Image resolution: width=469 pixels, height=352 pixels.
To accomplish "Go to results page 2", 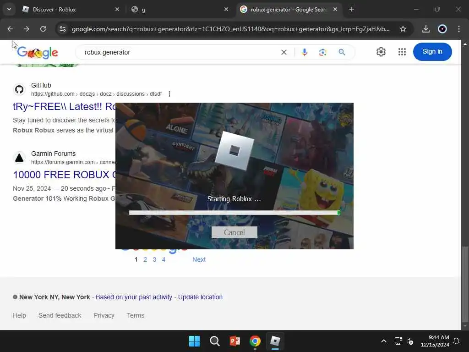I will tap(145, 259).
